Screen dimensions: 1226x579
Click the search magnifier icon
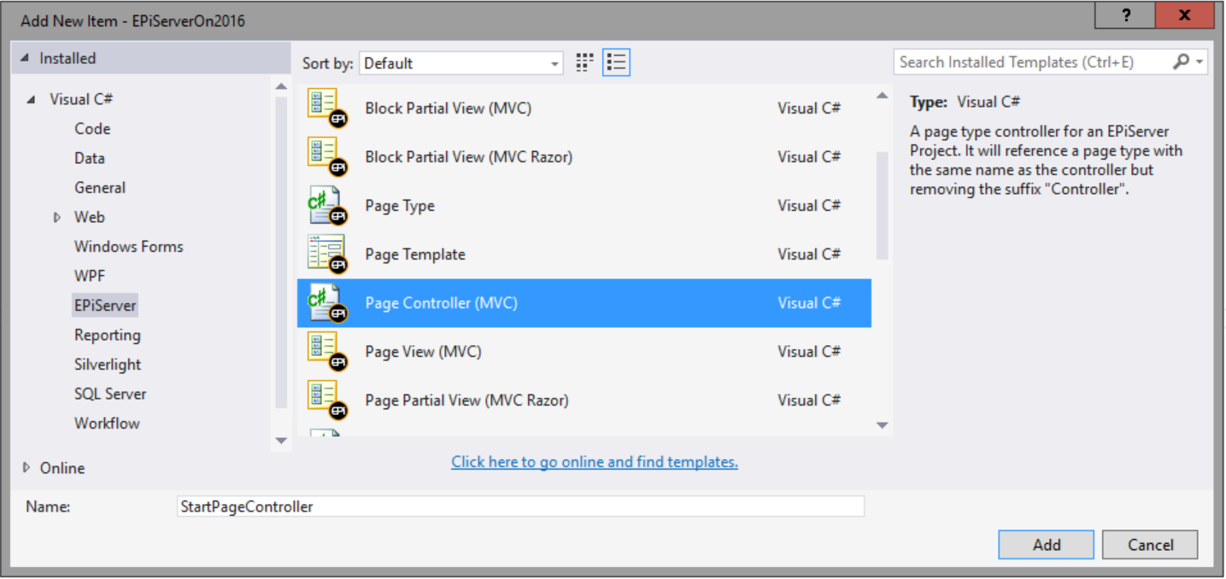click(1182, 62)
